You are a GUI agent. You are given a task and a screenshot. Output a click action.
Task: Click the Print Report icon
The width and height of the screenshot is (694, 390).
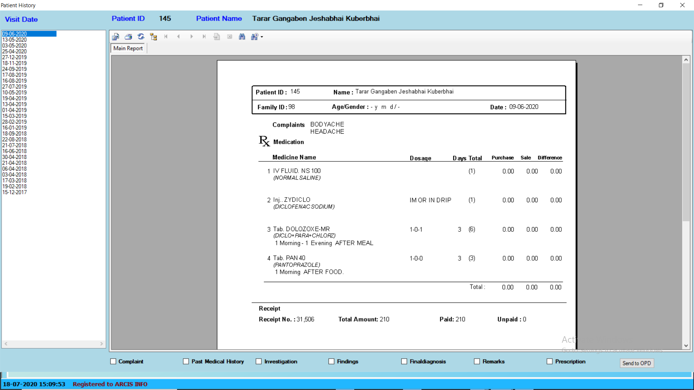(x=128, y=36)
